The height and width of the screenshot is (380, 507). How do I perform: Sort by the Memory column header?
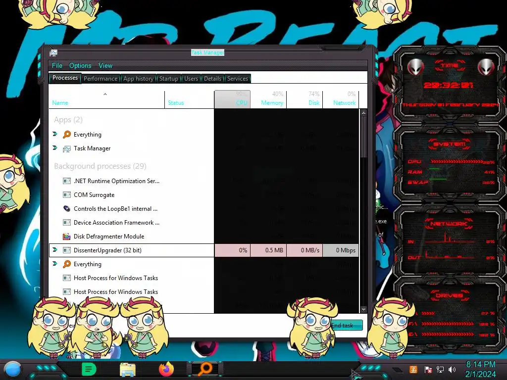269,99
